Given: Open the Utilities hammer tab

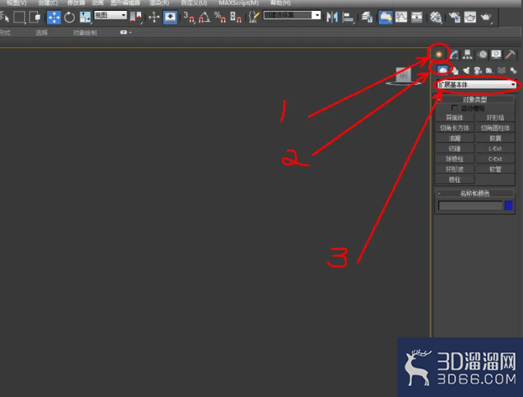Looking at the screenshot, I should 510,54.
